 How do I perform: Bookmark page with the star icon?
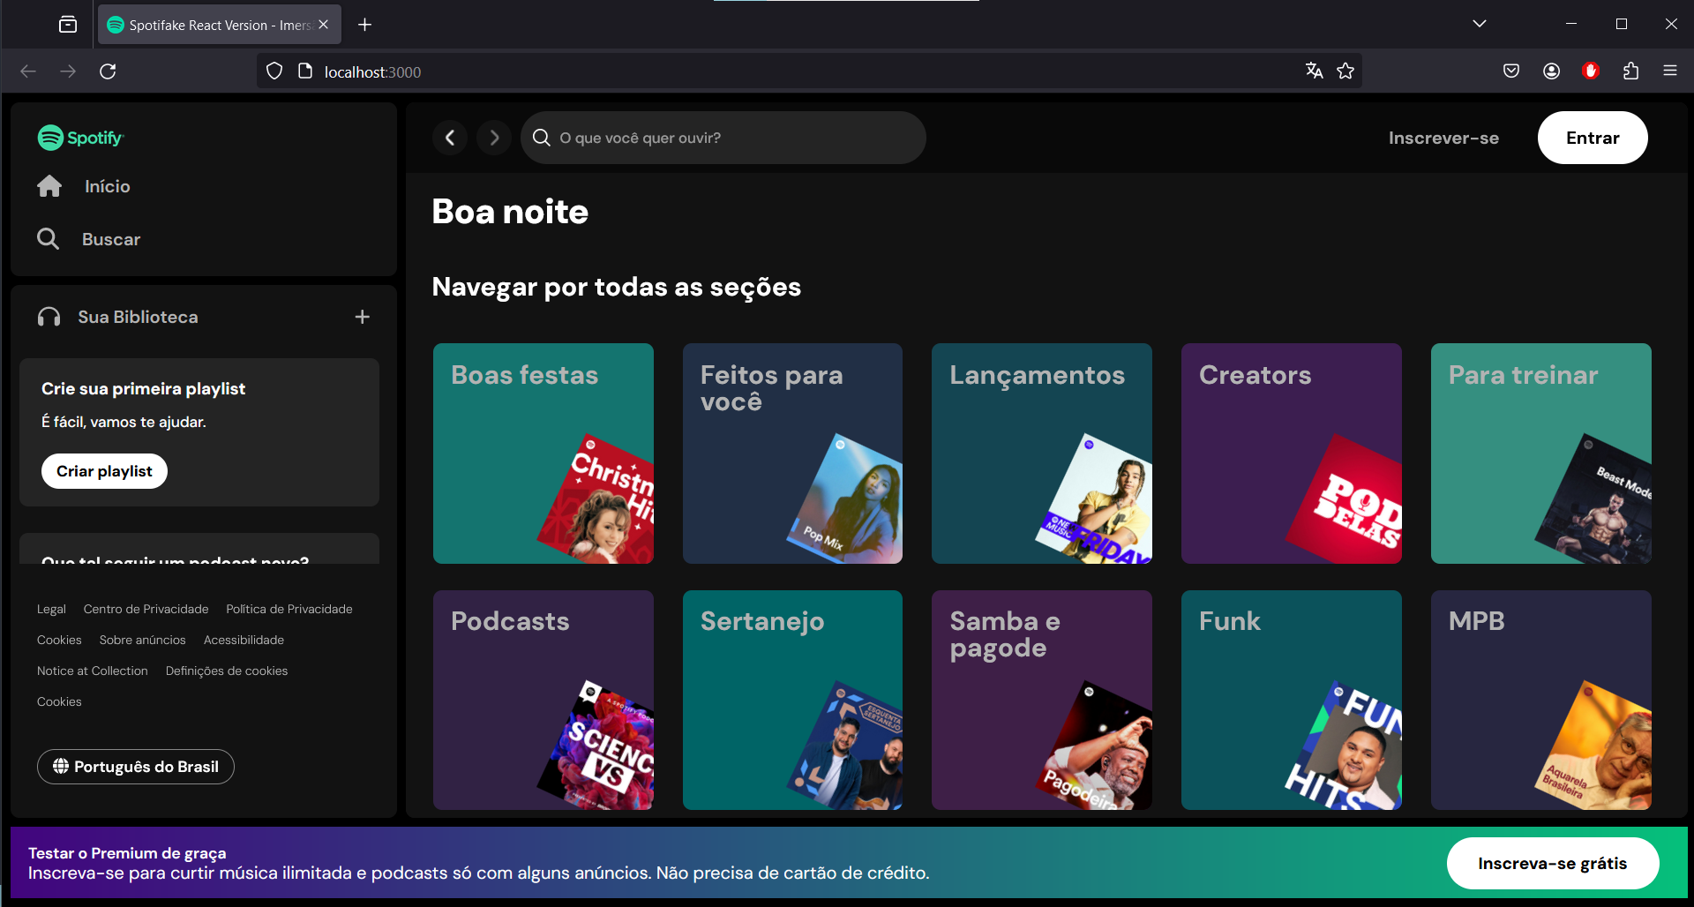pos(1345,71)
